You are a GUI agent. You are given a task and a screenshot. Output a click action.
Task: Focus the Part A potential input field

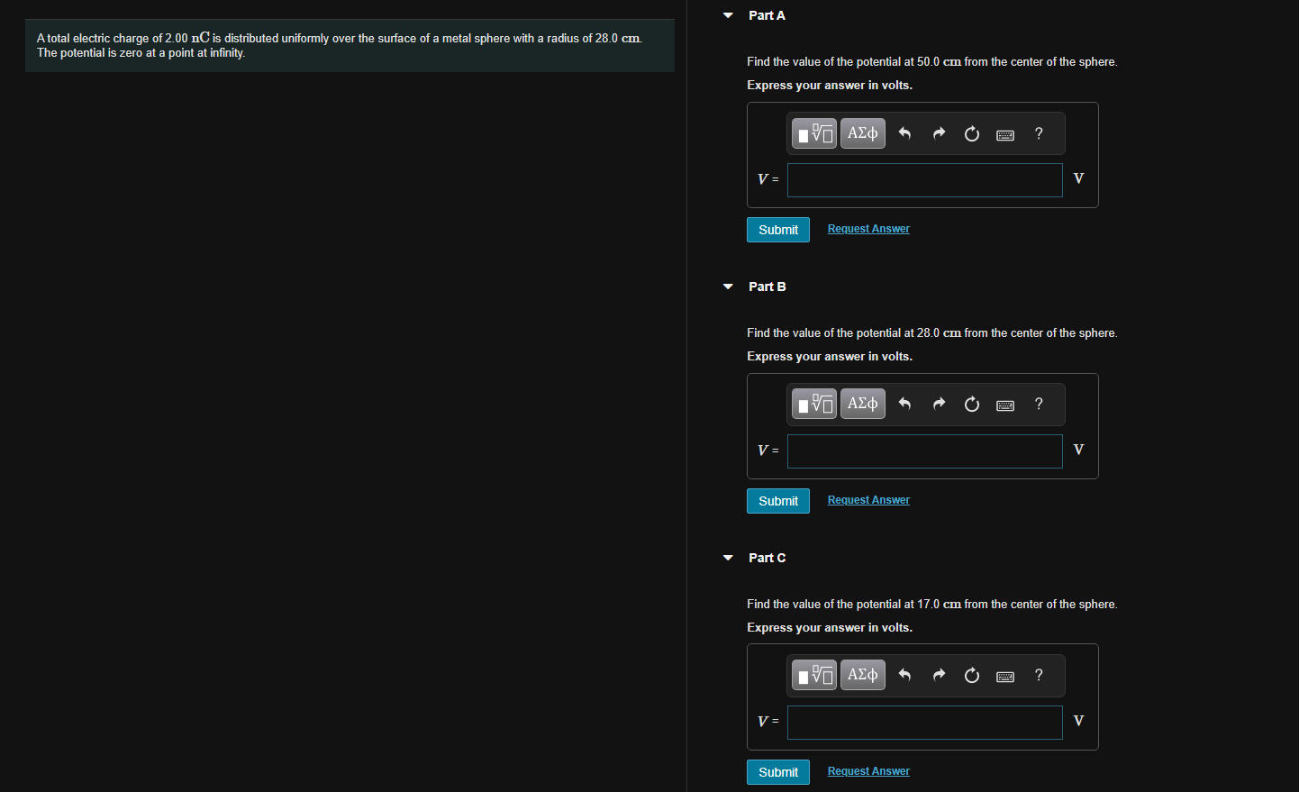click(x=925, y=180)
